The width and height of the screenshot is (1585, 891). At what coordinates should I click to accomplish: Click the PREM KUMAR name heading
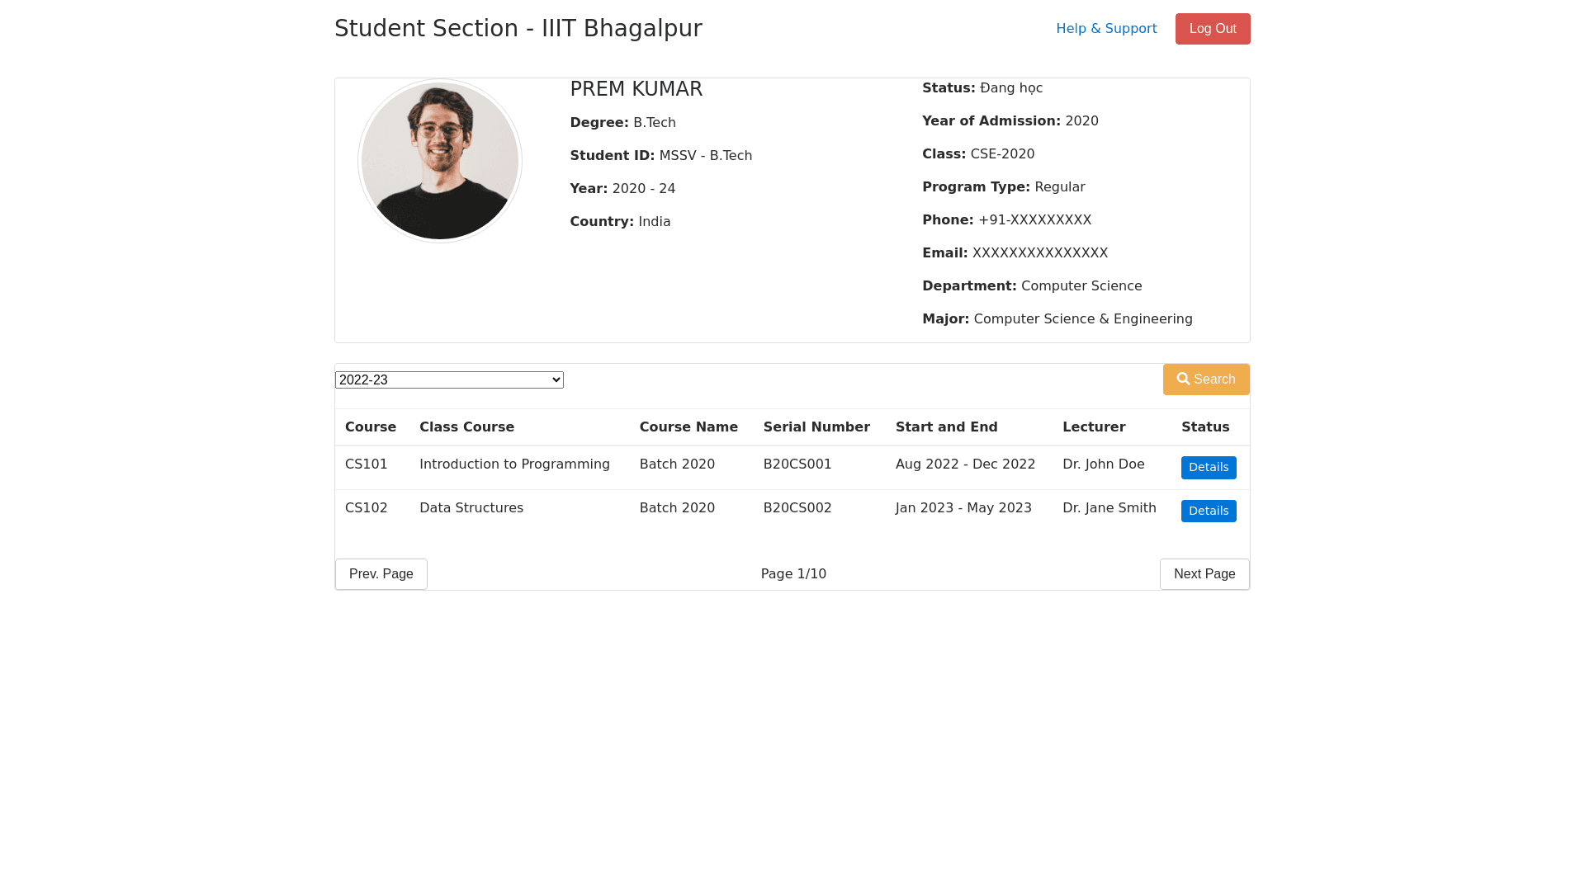pos(636,89)
